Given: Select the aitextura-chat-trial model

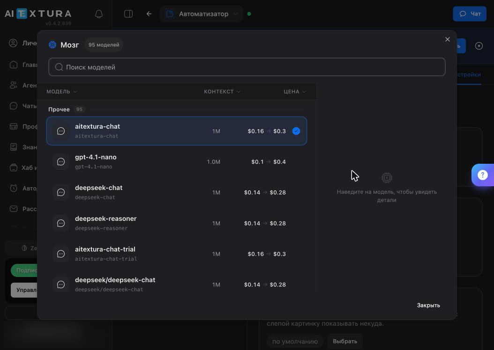Looking at the screenshot, I should pyautogui.click(x=177, y=254).
